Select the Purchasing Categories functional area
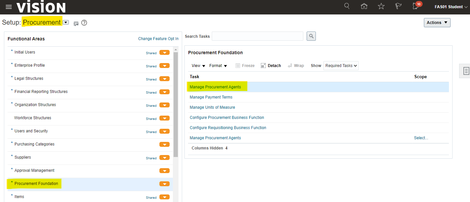The image size is (470, 202). tap(35, 144)
